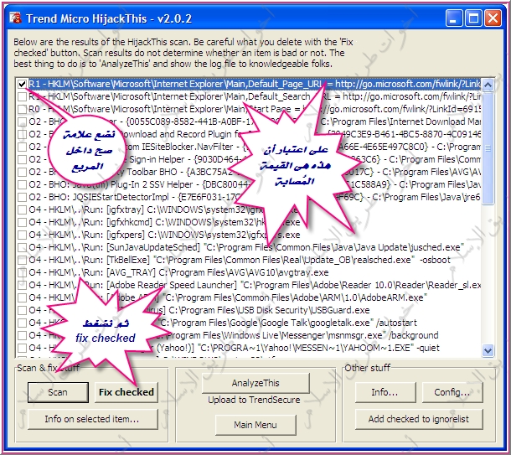Click the HijackThis title bar app icon
This screenshot has height=455, width=511.
[x=15, y=18]
